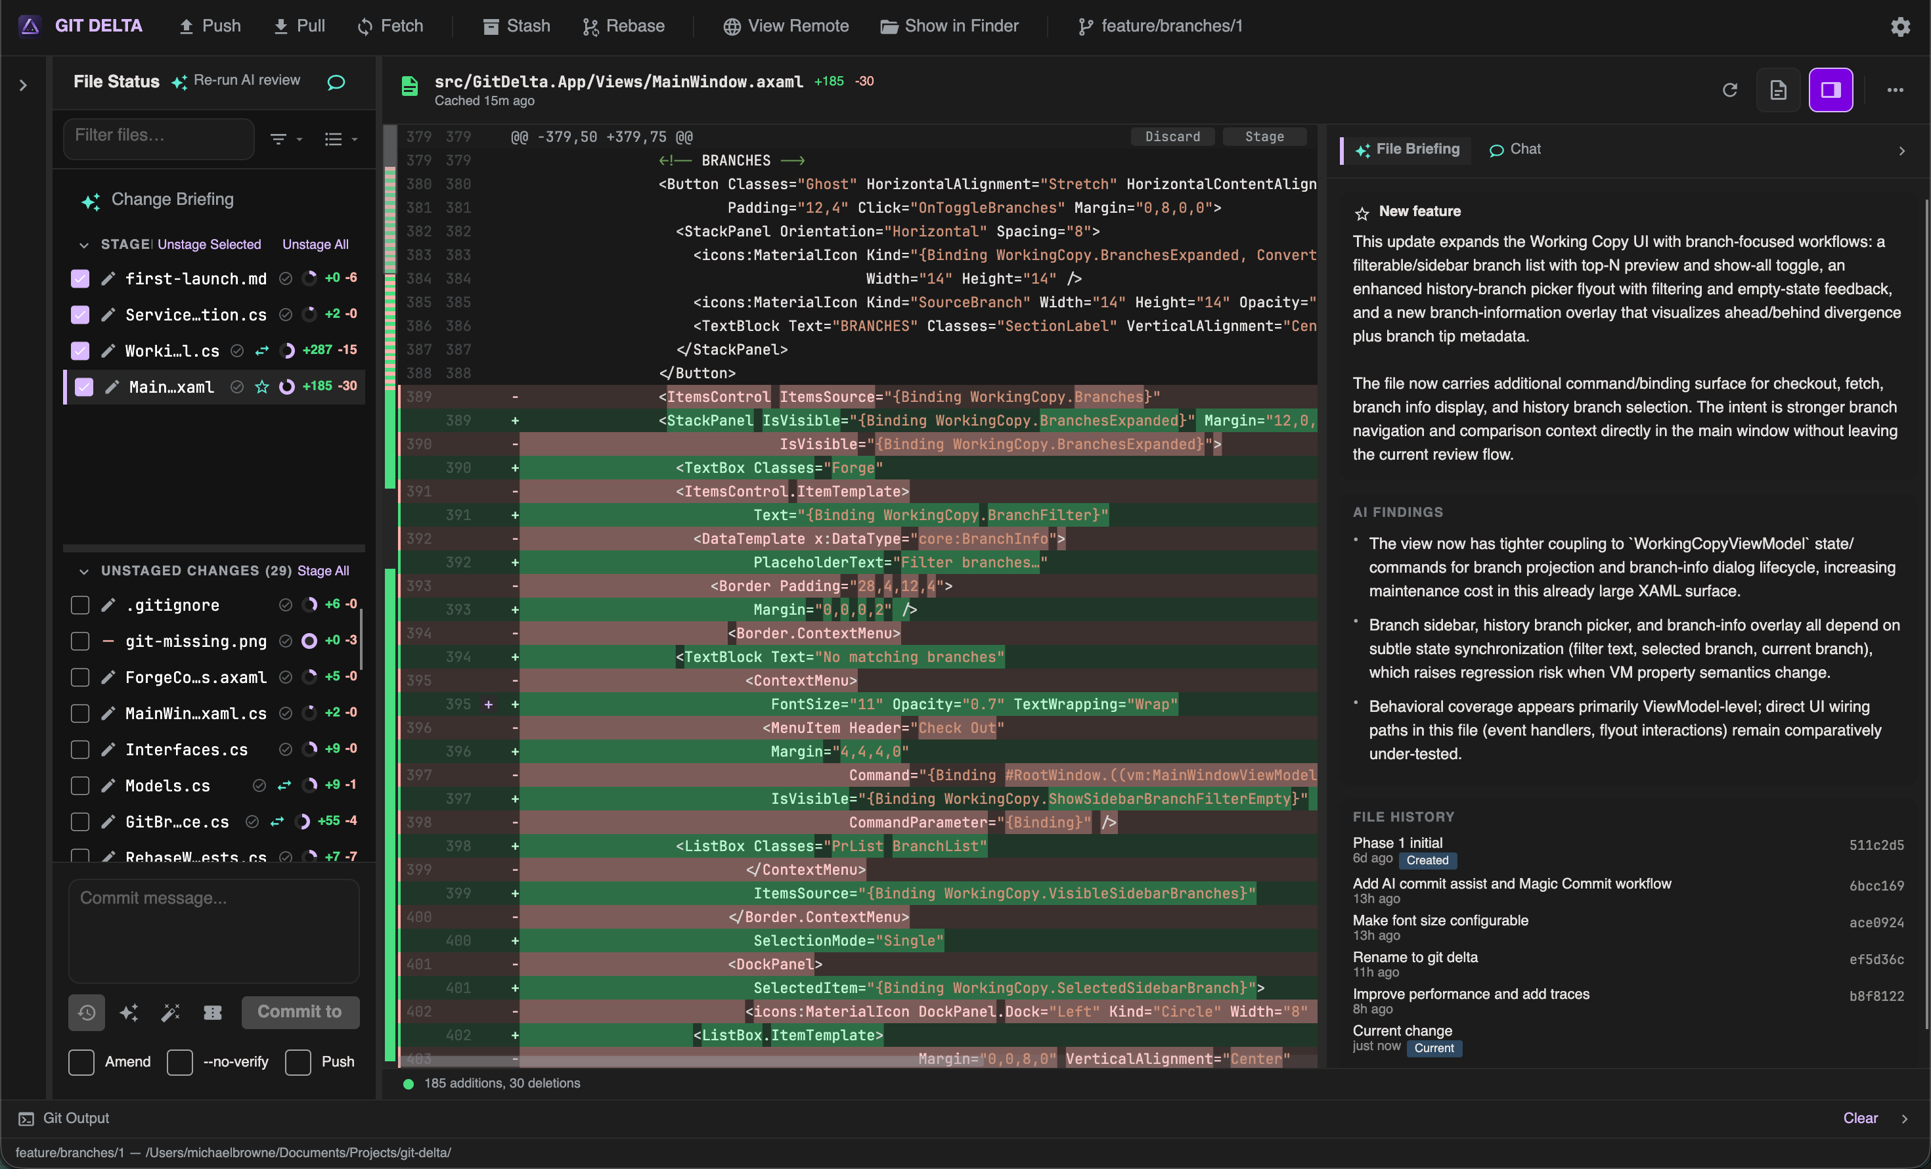Expand the collapsed left sidebar chevron
Viewport: 1931px width, 1169px height.
[x=24, y=85]
